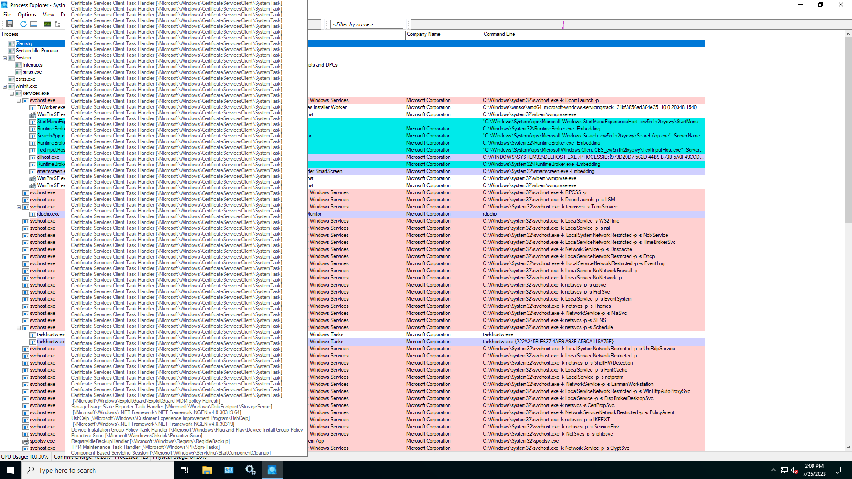Click the smss.exe process icon
This screenshot has height=479, width=852.
click(x=19, y=72)
